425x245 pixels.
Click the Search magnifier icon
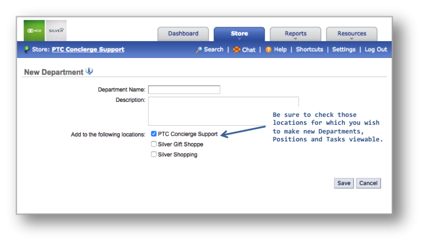[198, 50]
